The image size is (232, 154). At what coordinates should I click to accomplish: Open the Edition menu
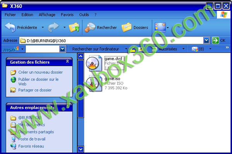coord(27,15)
